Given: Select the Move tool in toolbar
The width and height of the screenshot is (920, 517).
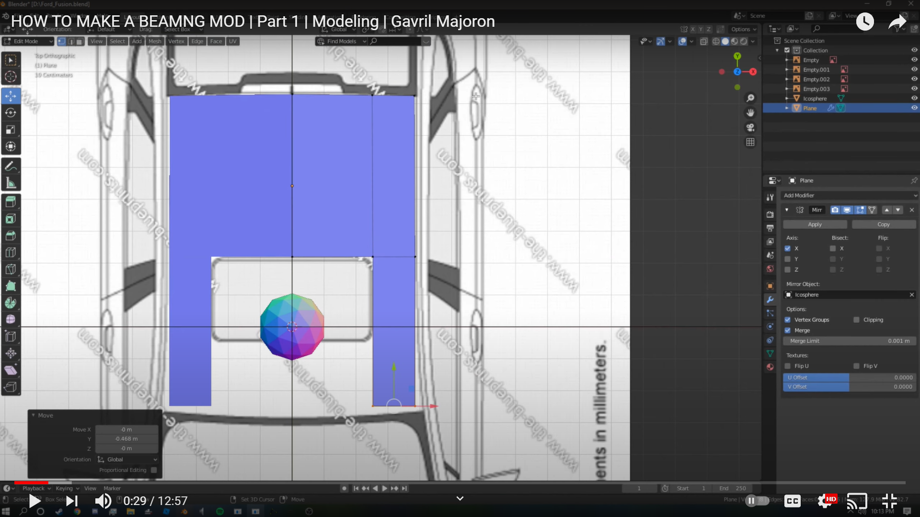Looking at the screenshot, I should coord(11,96).
